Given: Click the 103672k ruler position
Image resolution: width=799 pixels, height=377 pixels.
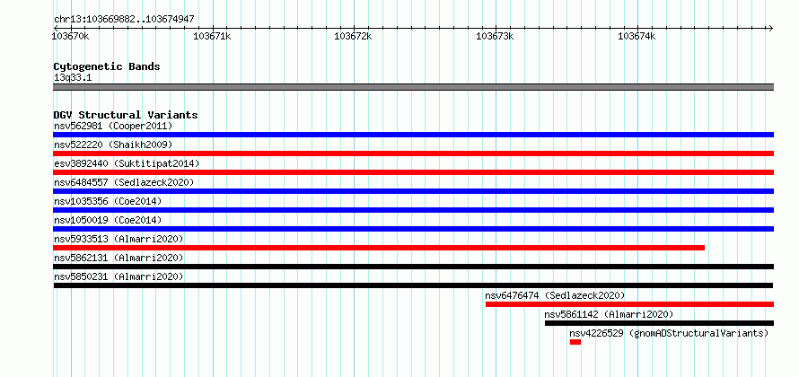Looking at the screenshot, I should click(x=353, y=36).
